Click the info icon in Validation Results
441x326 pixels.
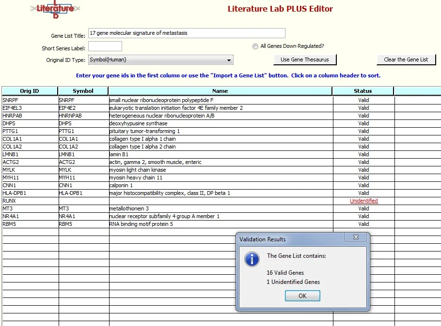[252, 259]
